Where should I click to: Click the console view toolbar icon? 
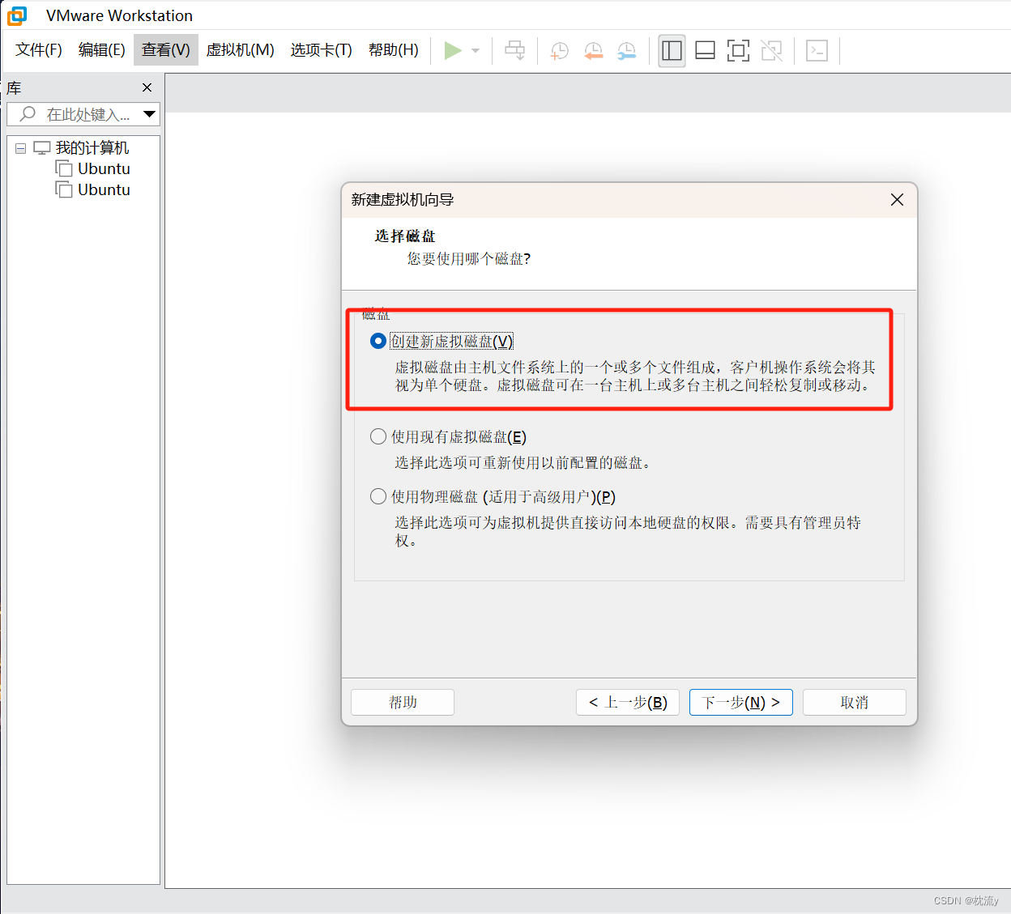pos(817,51)
